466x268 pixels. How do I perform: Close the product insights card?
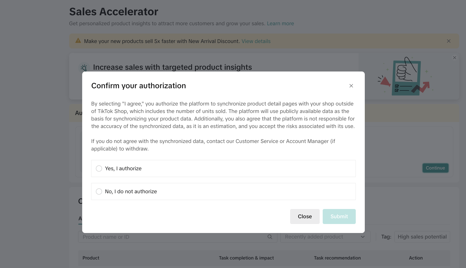454,58
